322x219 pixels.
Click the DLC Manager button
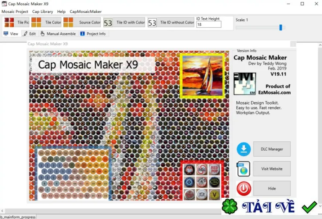click(272, 149)
